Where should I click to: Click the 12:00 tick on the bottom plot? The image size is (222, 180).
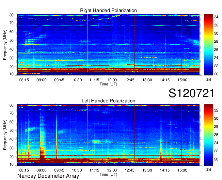(x=112, y=170)
